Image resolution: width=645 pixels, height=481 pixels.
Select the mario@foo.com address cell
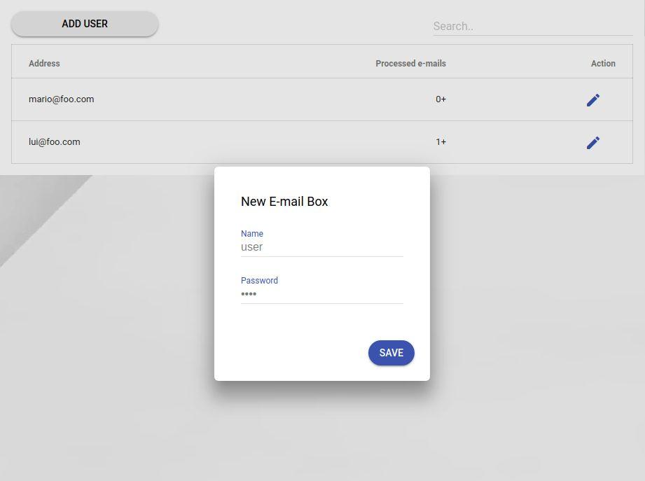pyautogui.click(x=62, y=99)
